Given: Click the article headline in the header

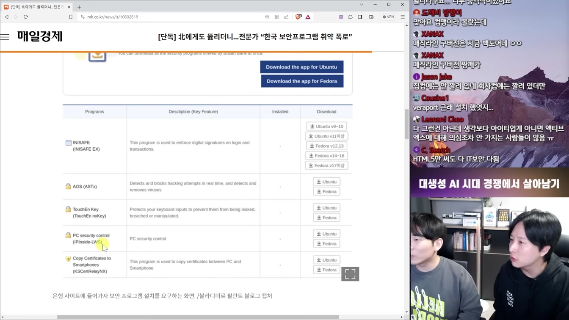Looking at the screenshot, I should [x=255, y=37].
